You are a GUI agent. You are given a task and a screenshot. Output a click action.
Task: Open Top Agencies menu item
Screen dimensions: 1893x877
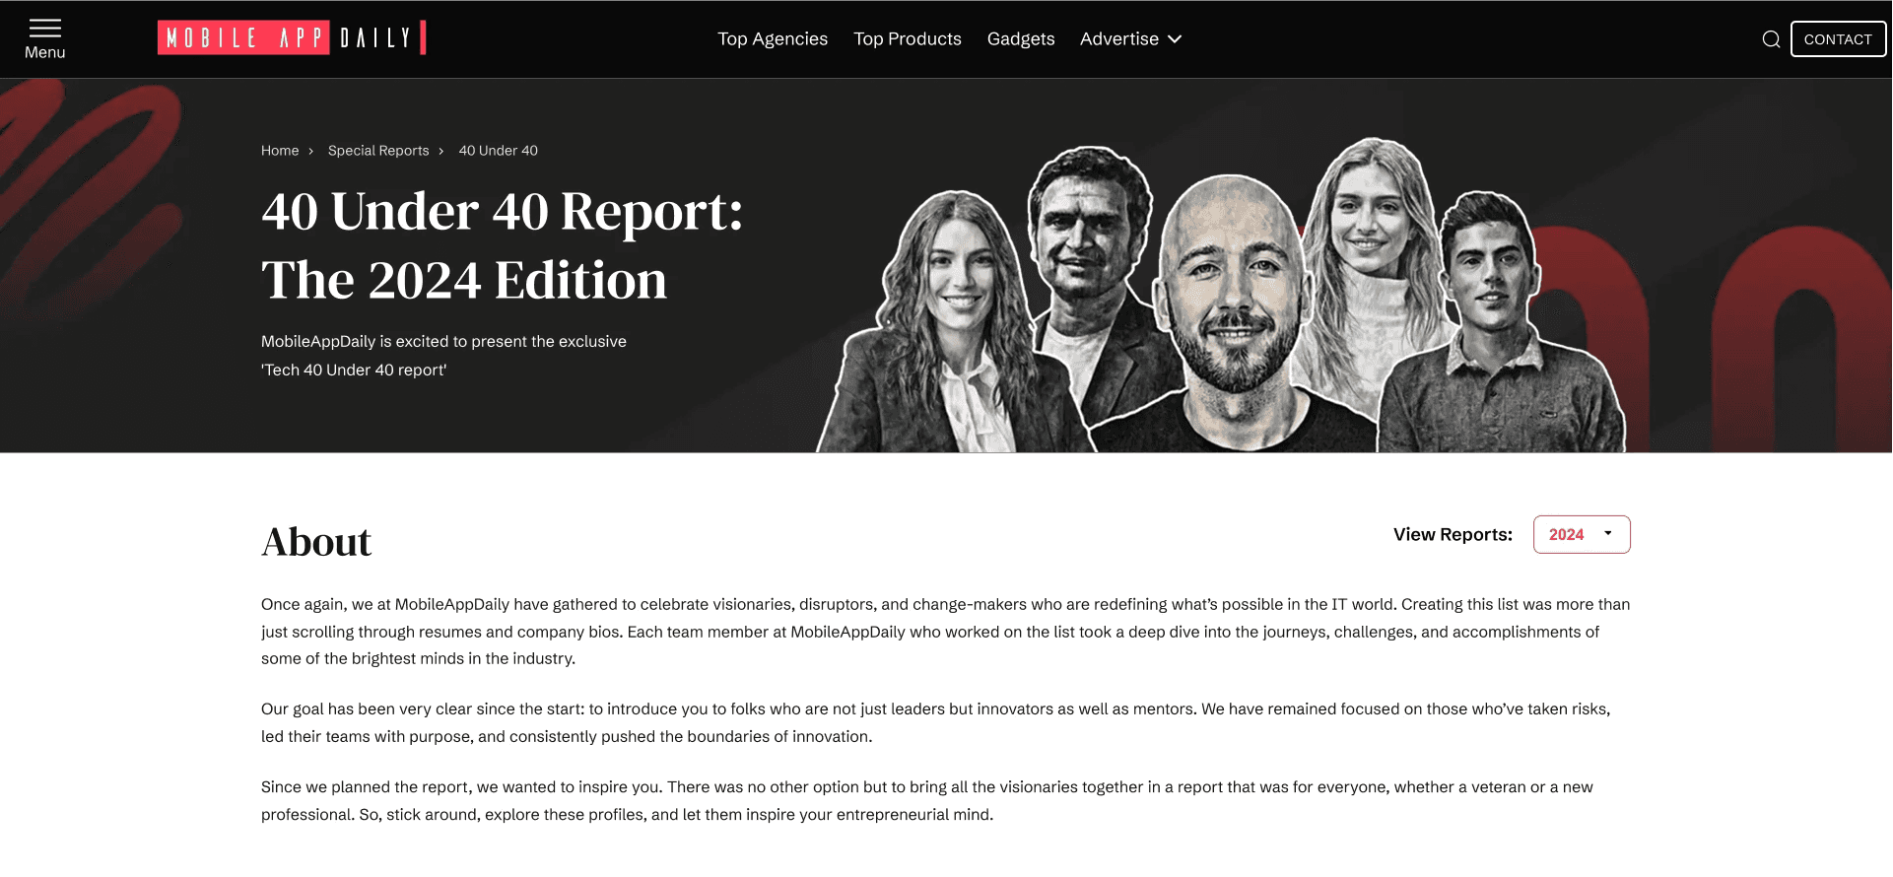pos(773,38)
